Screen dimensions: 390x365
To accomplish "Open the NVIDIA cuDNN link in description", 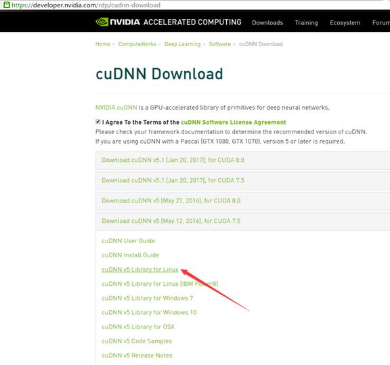I will click(116, 108).
